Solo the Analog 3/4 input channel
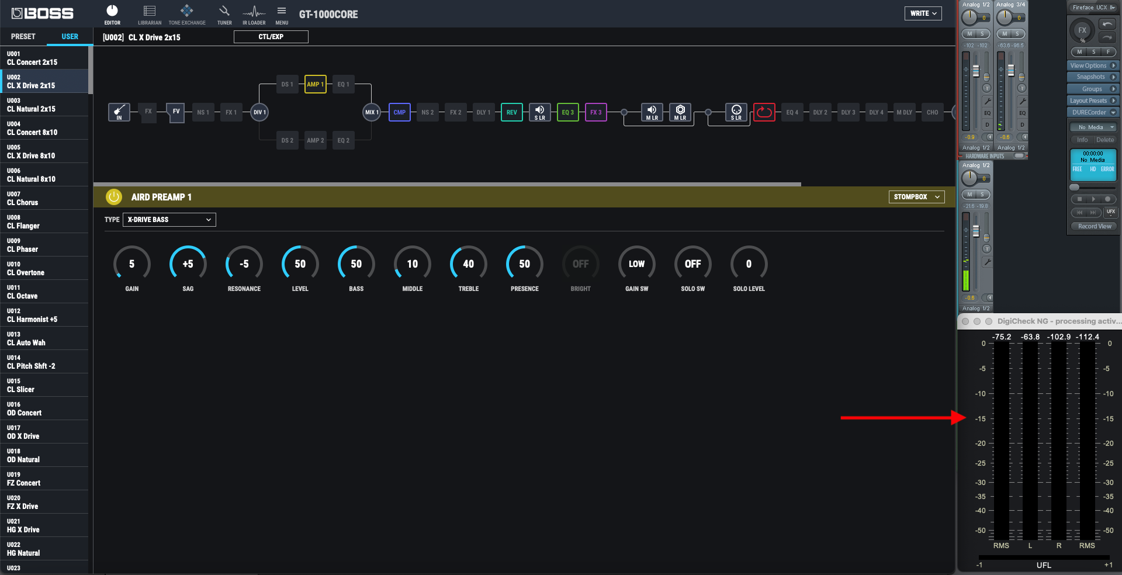The width and height of the screenshot is (1122, 575). pos(1017,34)
